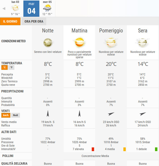159x166 pixels.
Task: Click the 8°C Notte temperature
Action: point(48,64)
